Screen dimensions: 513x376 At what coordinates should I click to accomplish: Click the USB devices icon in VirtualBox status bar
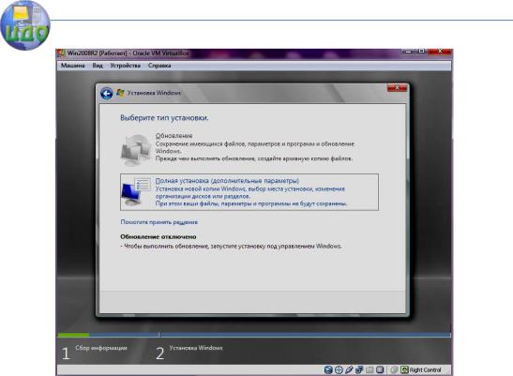tap(349, 369)
